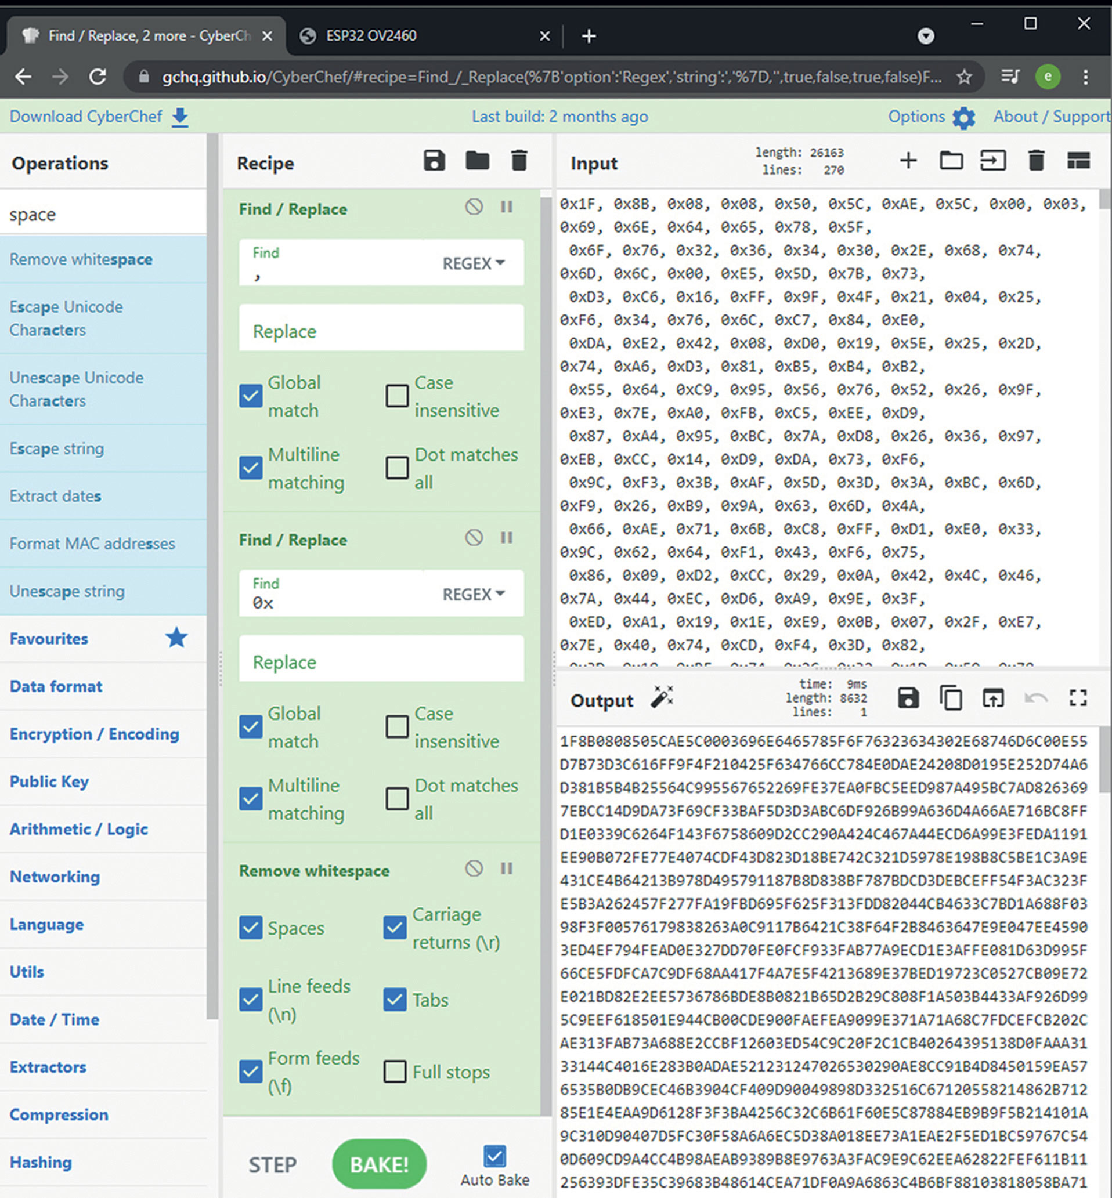
Task: Toggle Global match in second Find / Replace
Action: point(250,726)
